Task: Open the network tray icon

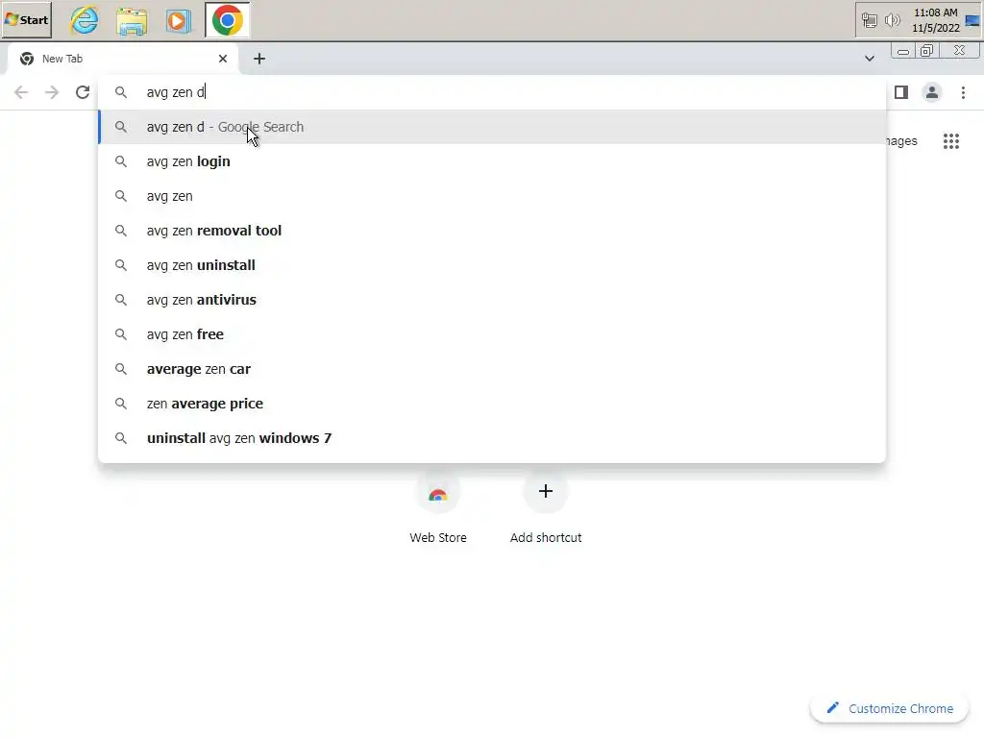Action: [869, 21]
